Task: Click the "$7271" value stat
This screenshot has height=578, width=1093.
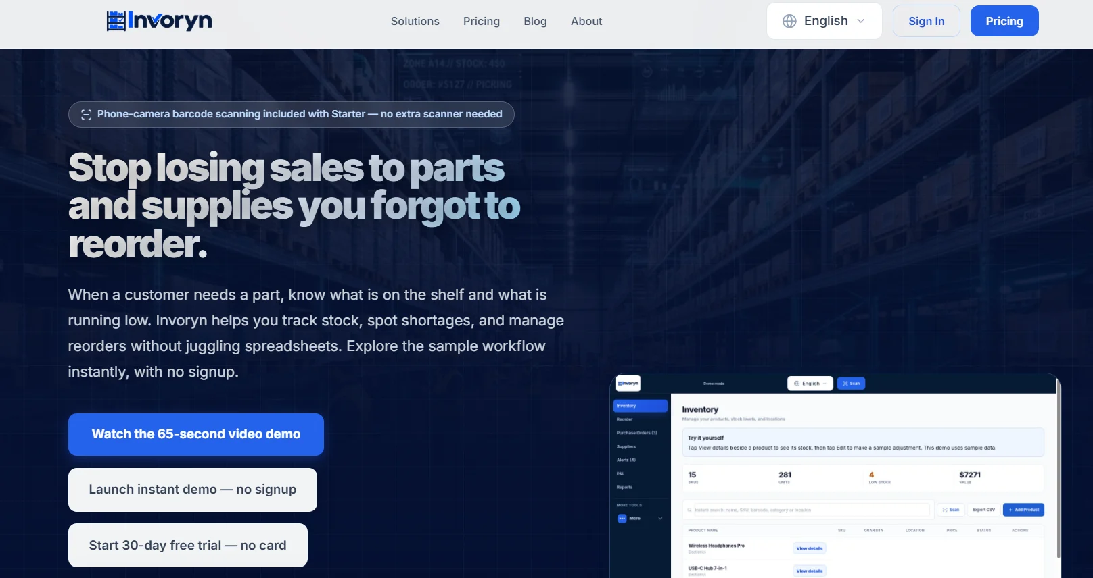Action: (x=970, y=475)
